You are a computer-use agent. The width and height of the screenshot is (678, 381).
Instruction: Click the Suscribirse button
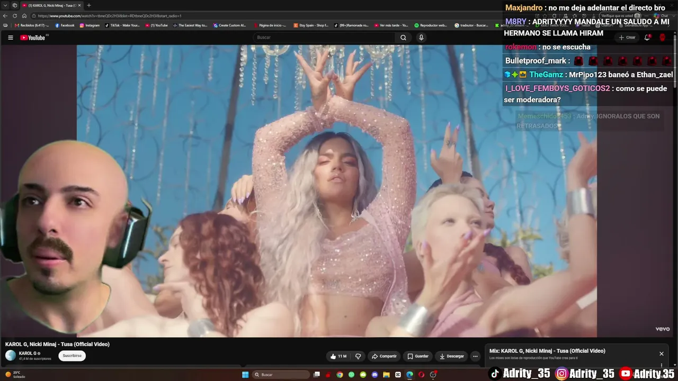[x=72, y=356]
